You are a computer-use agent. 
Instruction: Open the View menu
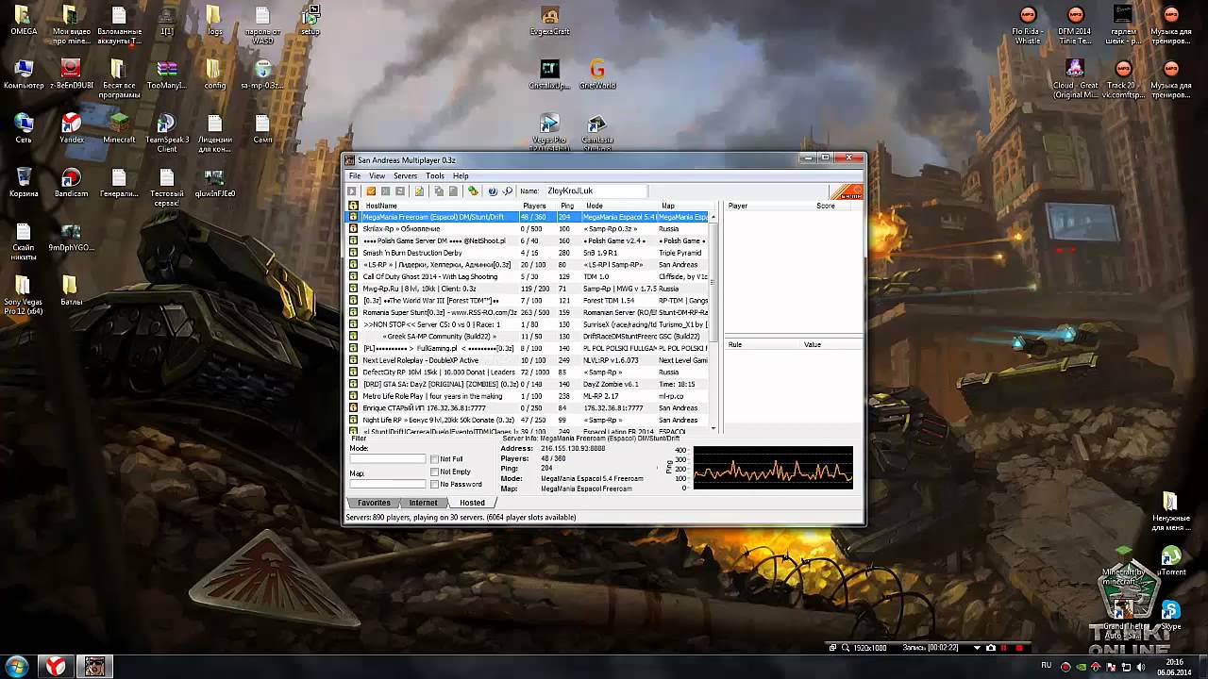point(377,176)
